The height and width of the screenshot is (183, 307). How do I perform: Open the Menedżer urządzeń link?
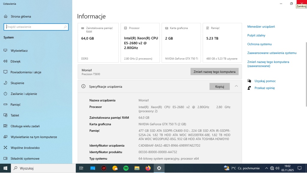(x=261, y=27)
